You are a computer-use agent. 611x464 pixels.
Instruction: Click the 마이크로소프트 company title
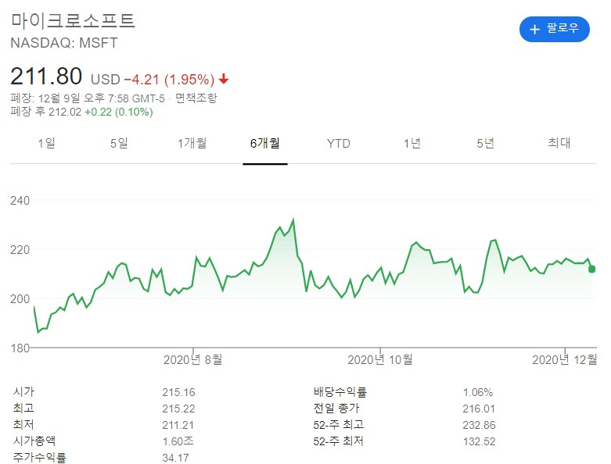pyautogui.click(x=73, y=20)
